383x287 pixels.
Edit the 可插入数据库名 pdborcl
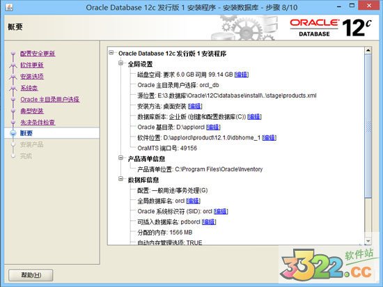coord(209,222)
